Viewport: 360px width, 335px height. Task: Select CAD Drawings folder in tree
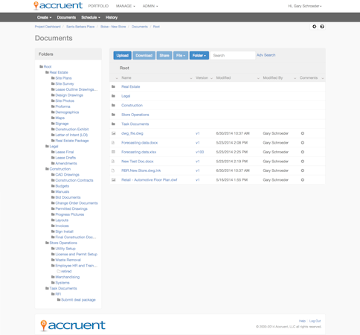click(67, 175)
